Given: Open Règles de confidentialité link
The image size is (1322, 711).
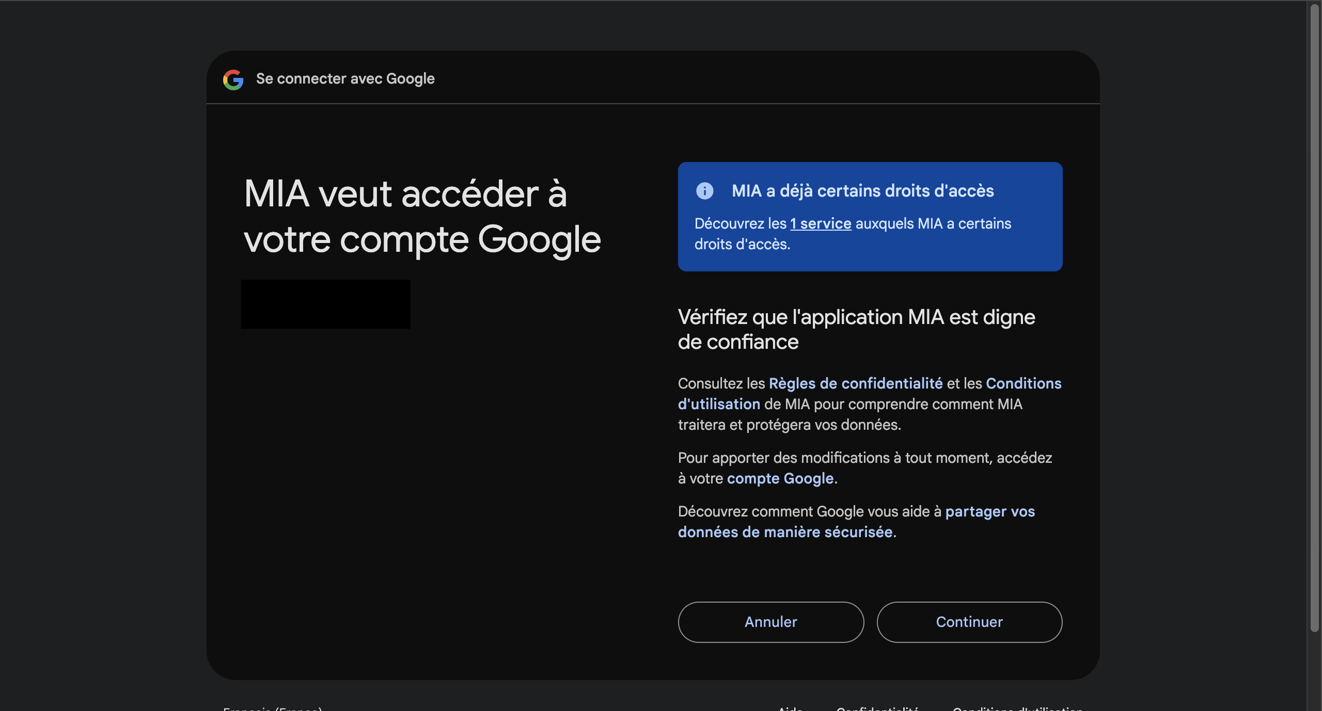Looking at the screenshot, I should [x=855, y=383].
